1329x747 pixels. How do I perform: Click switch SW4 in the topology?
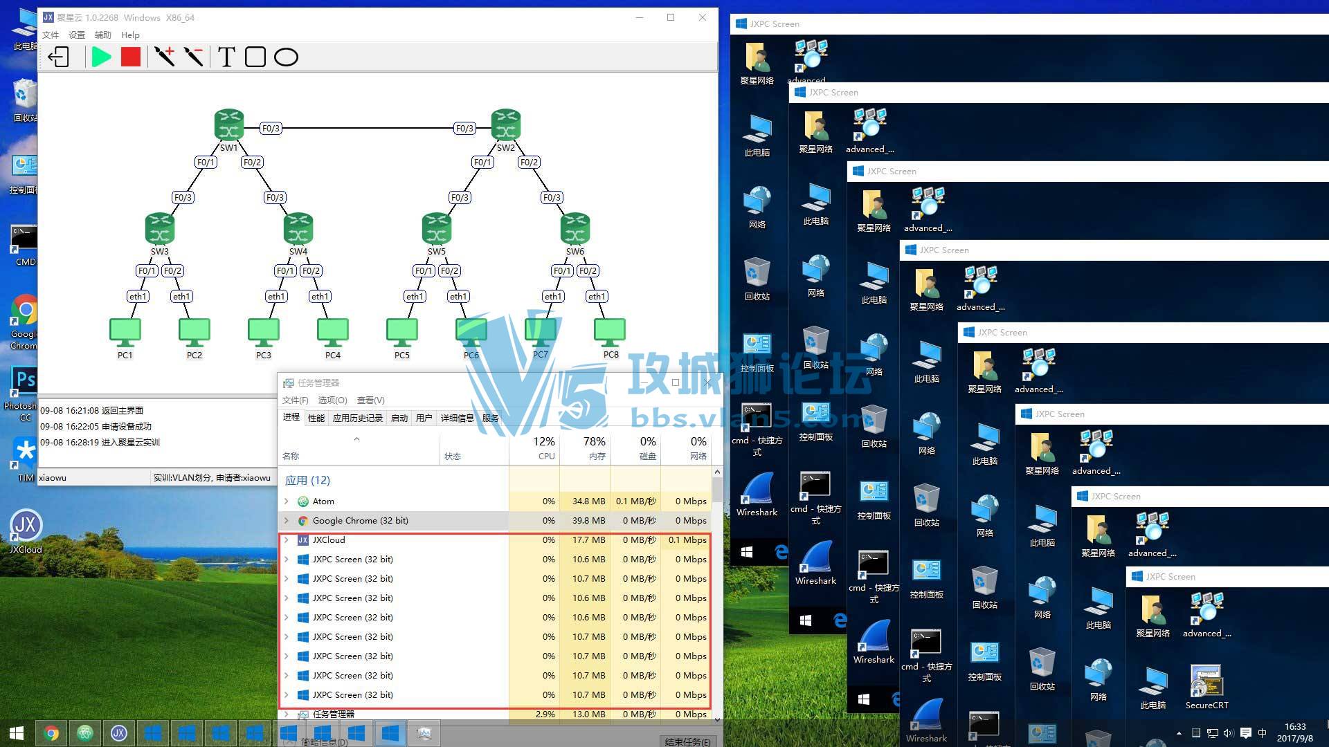click(x=298, y=228)
